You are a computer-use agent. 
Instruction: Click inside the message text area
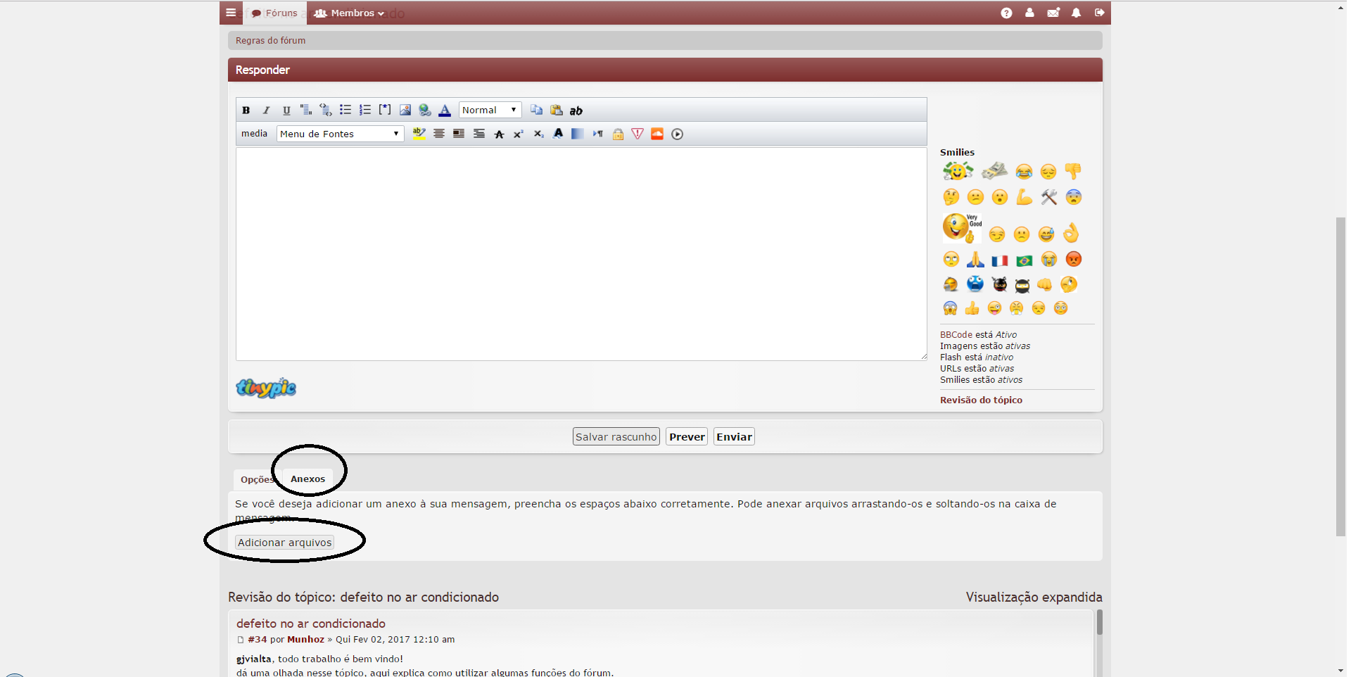[581, 253]
